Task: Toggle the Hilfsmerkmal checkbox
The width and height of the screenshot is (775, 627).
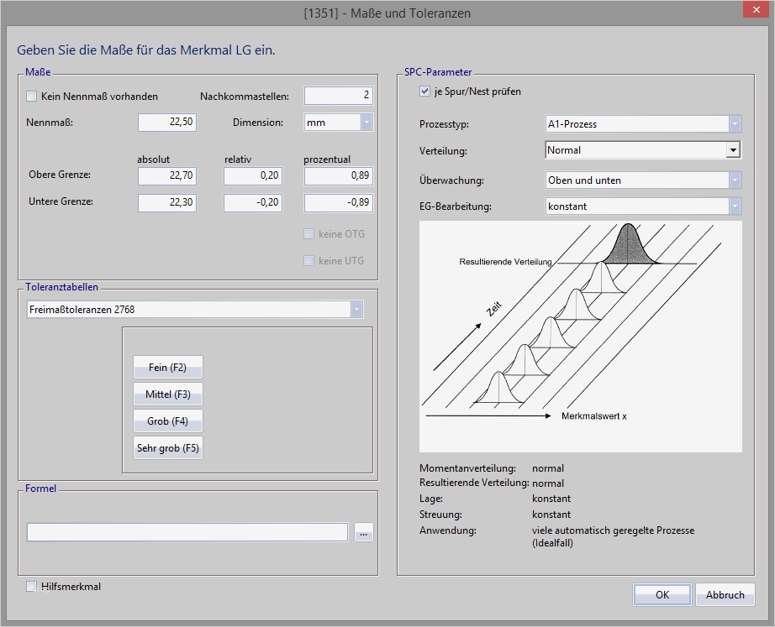Action: pyautogui.click(x=33, y=587)
